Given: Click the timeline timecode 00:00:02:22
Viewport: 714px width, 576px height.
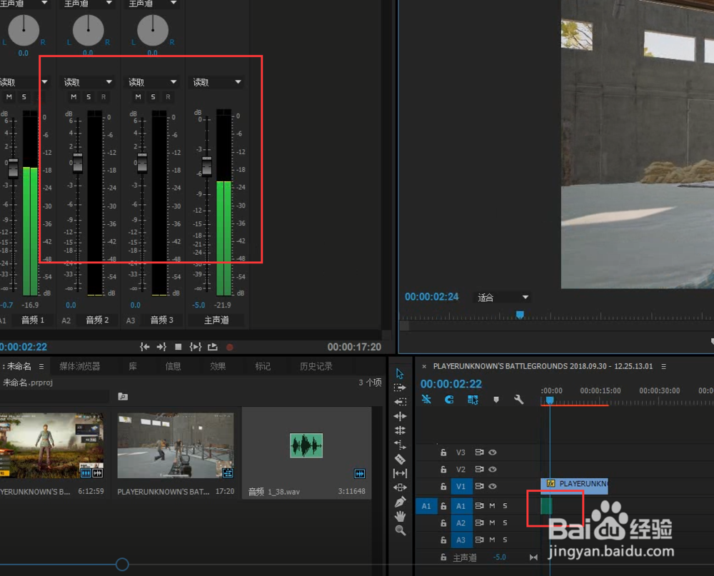Looking at the screenshot, I should (451, 384).
